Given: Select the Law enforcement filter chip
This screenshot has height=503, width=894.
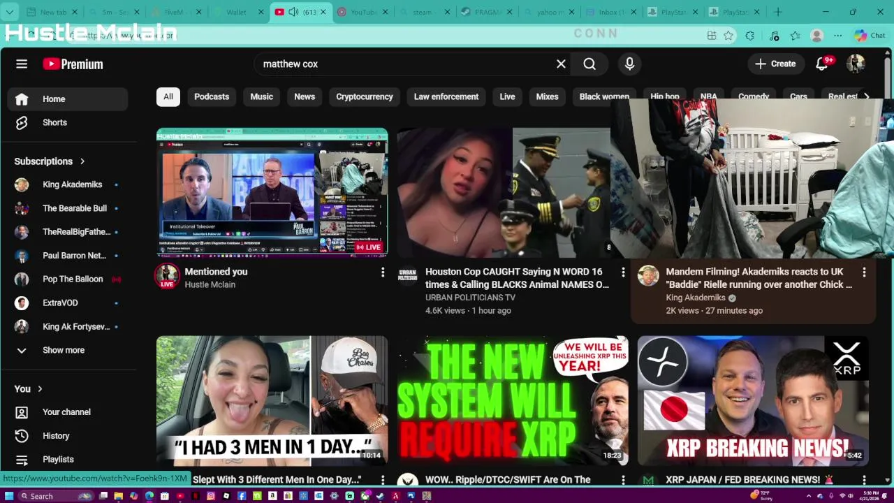Looking at the screenshot, I should point(446,96).
